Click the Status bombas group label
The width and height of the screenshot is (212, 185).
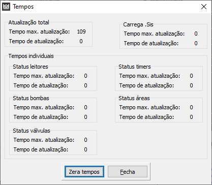pos(31,98)
